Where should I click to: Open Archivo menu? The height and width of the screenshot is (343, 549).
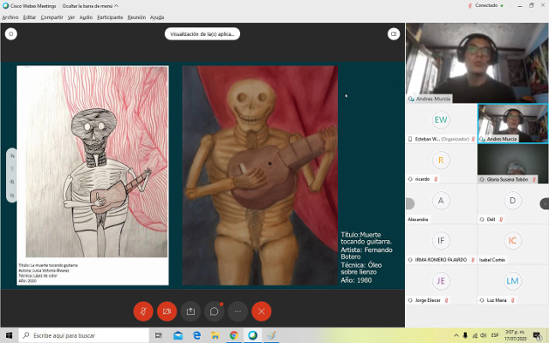click(10, 17)
